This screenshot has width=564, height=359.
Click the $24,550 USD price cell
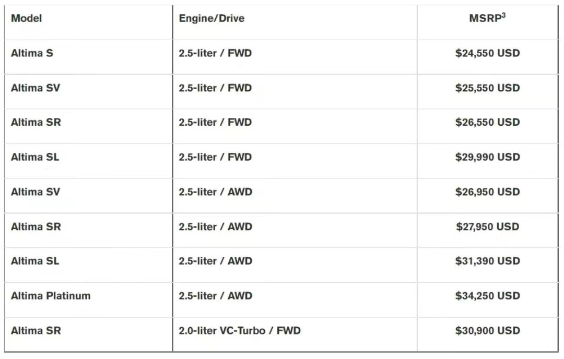click(487, 53)
